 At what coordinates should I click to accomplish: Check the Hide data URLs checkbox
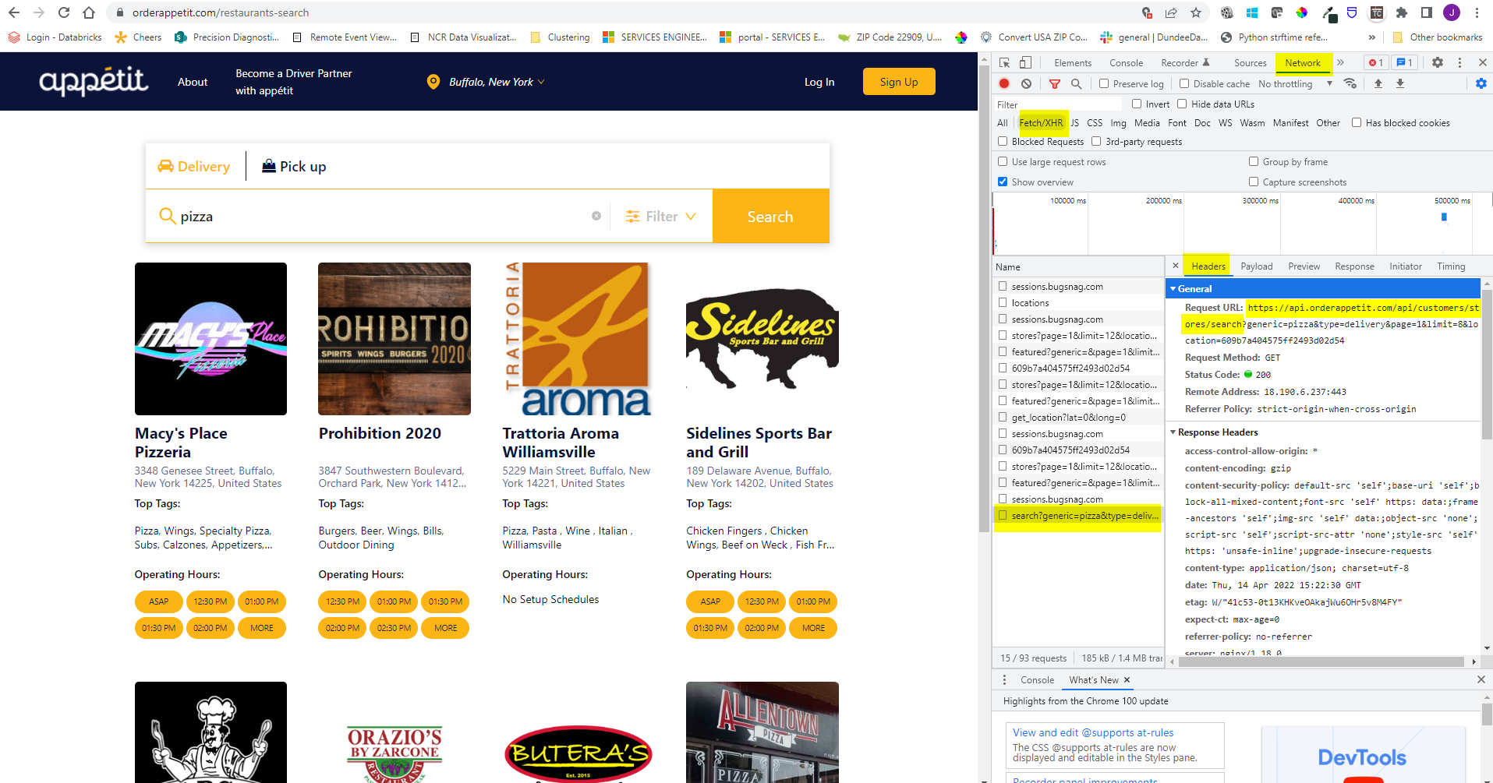1182,104
